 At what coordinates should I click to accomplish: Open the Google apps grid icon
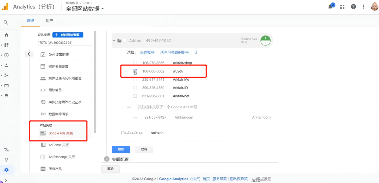tap(342, 6)
